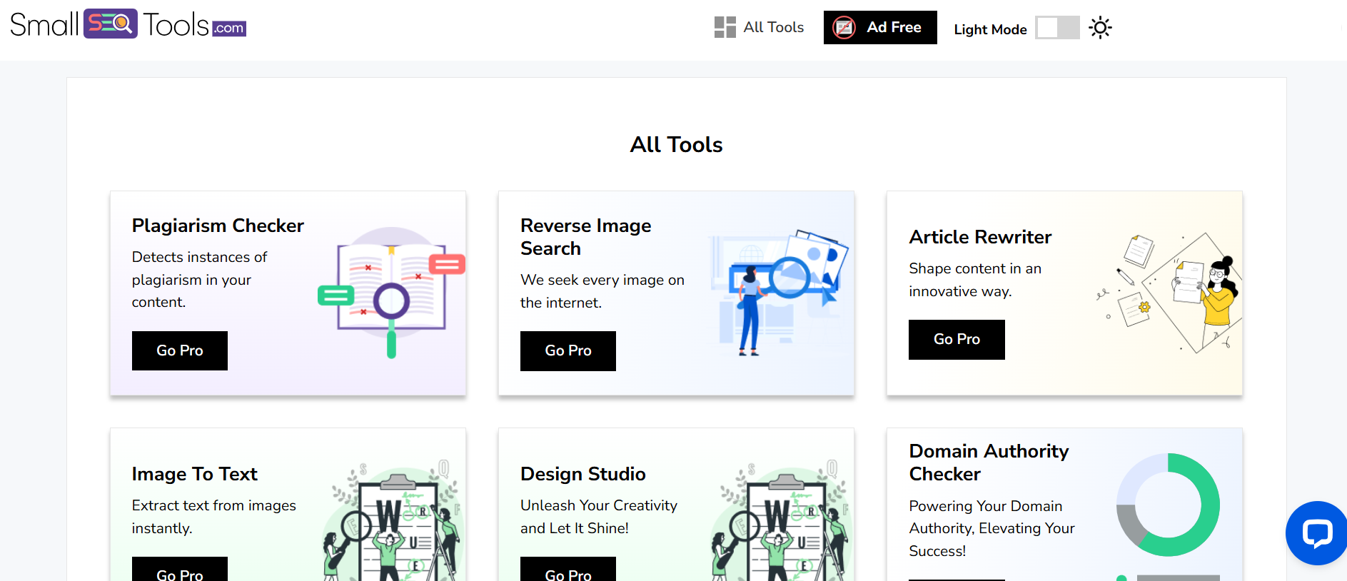This screenshot has width=1347, height=581.
Task: Open the Image To Text heading
Action: tap(194, 474)
